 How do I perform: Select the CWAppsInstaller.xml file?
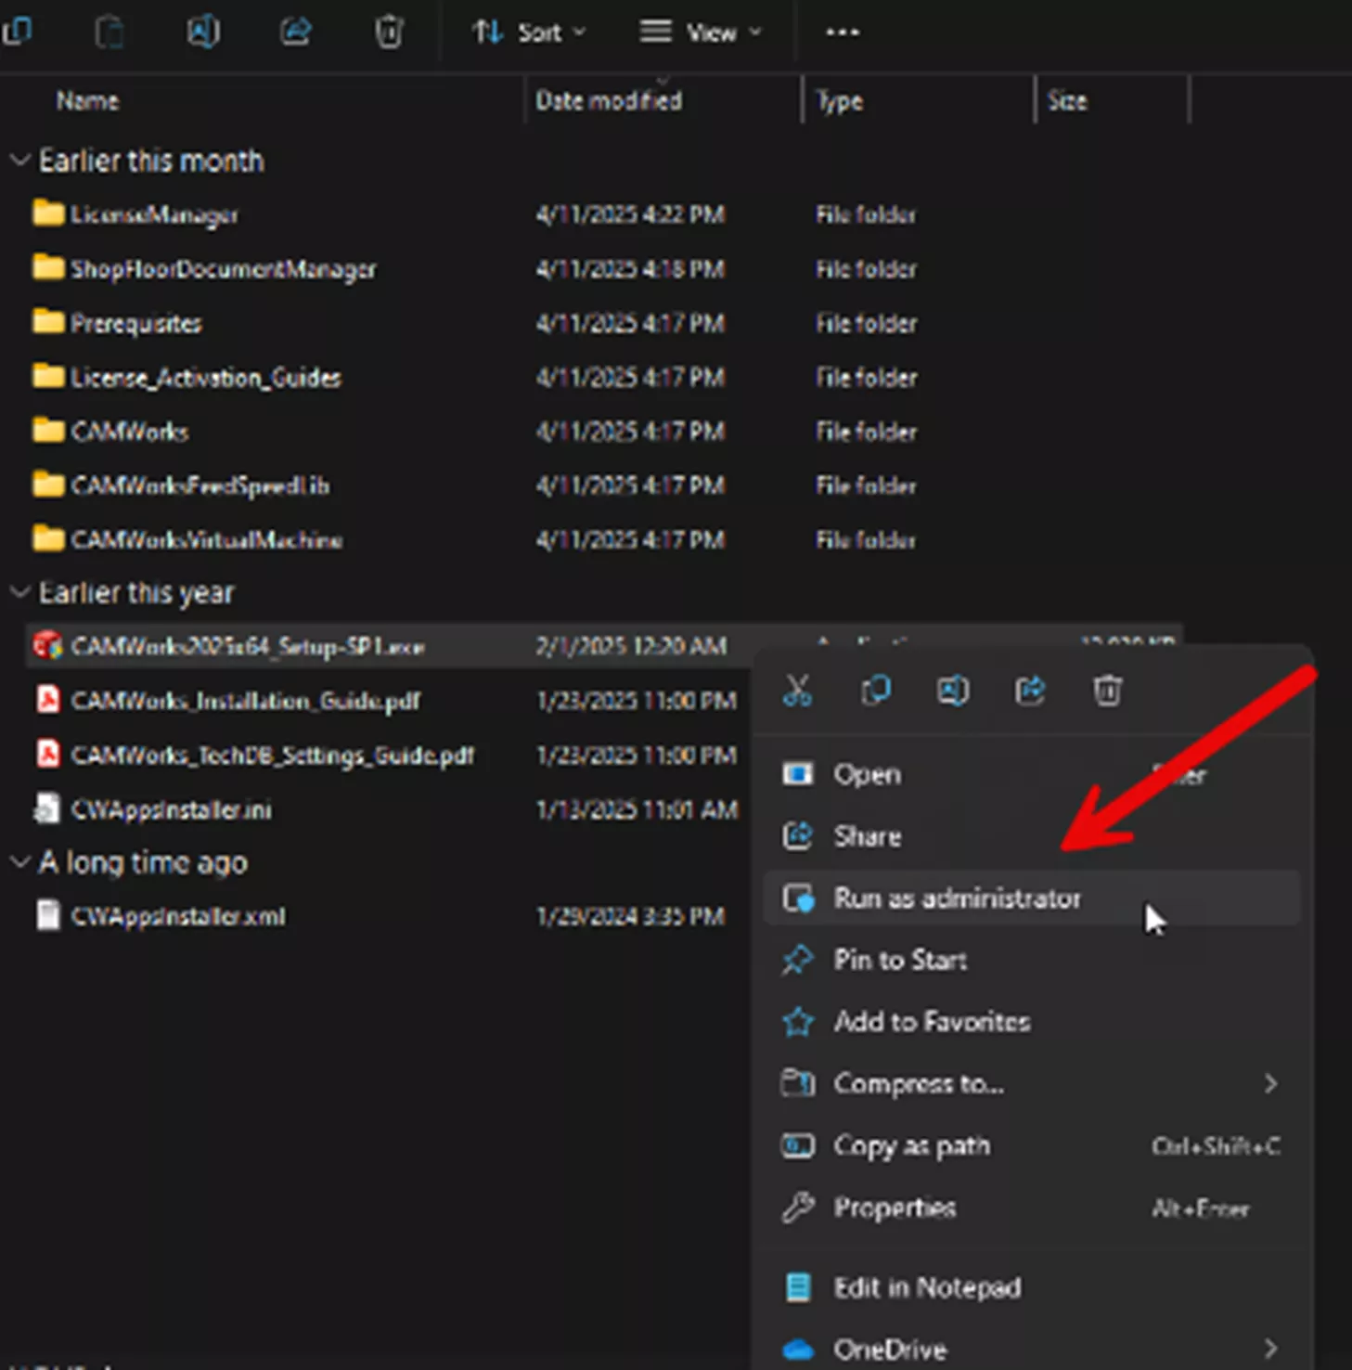coord(178,916)
